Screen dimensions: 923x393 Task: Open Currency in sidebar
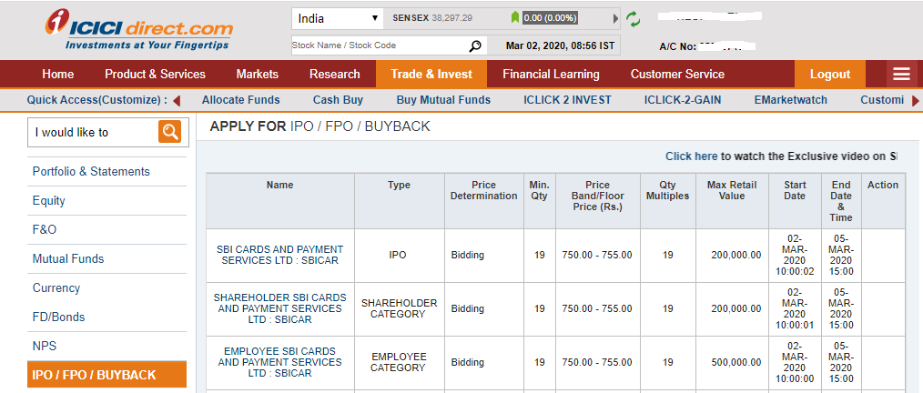point(56,287)
